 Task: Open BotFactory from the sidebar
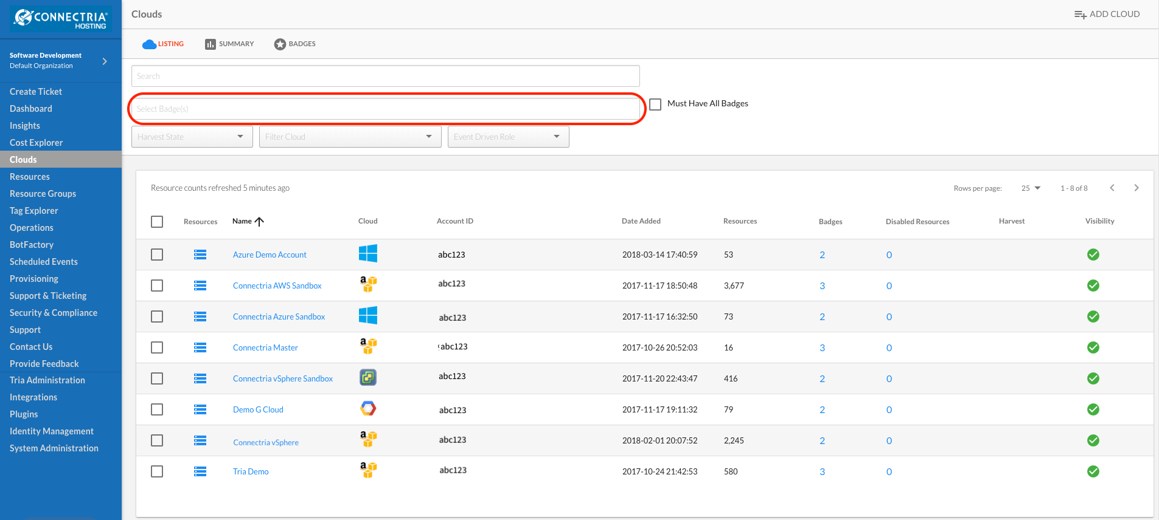click(x=32, y=245)
